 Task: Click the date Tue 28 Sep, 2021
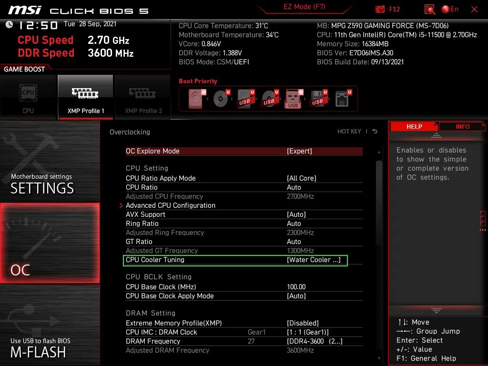pyautogui.click(x=90, y=24)
